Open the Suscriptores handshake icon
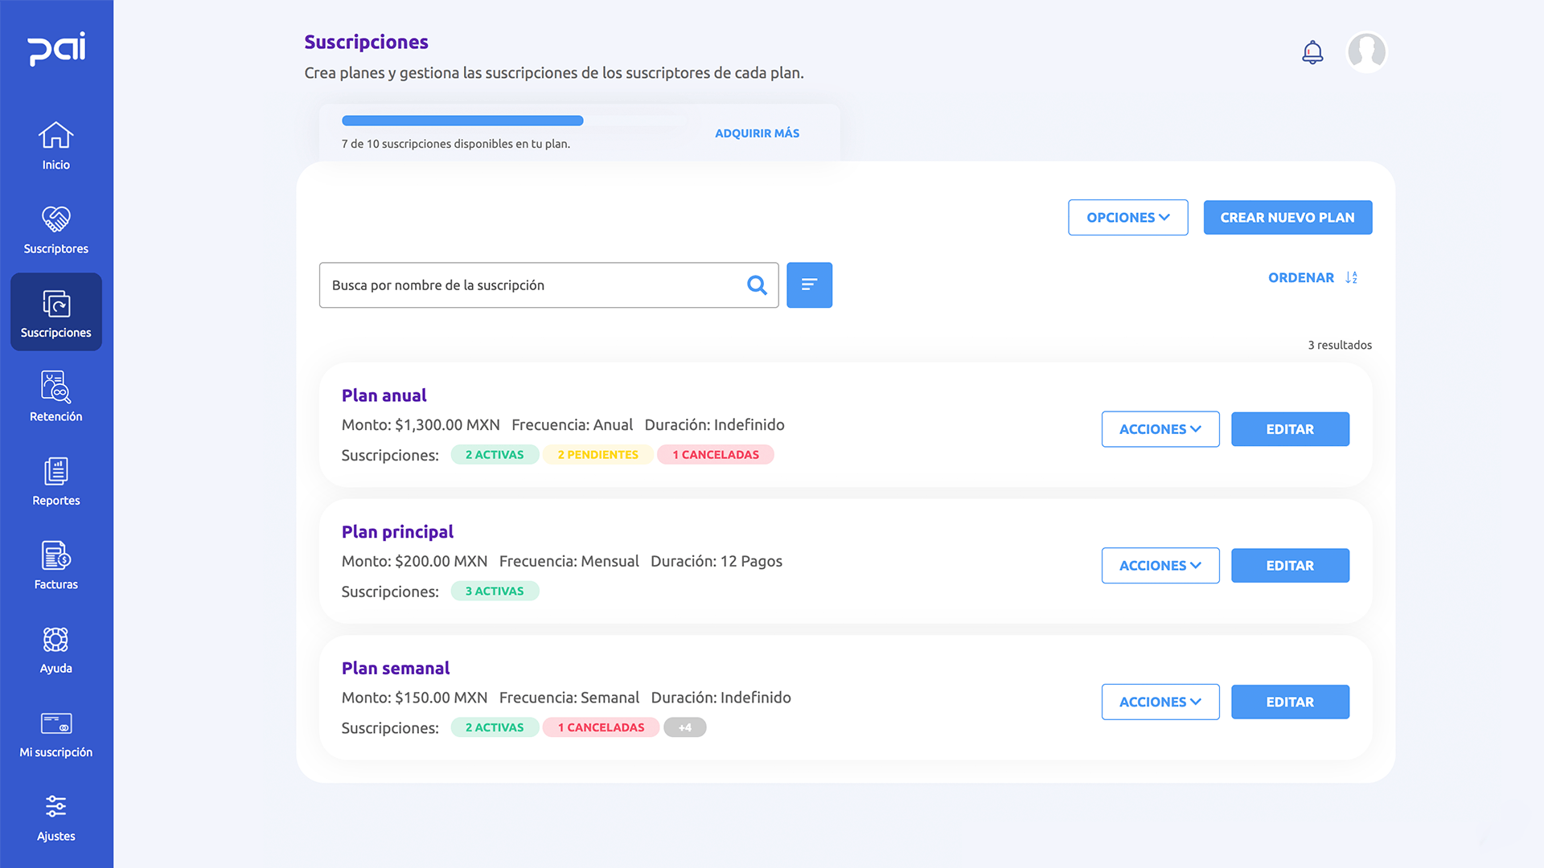 tap(56, 219)
